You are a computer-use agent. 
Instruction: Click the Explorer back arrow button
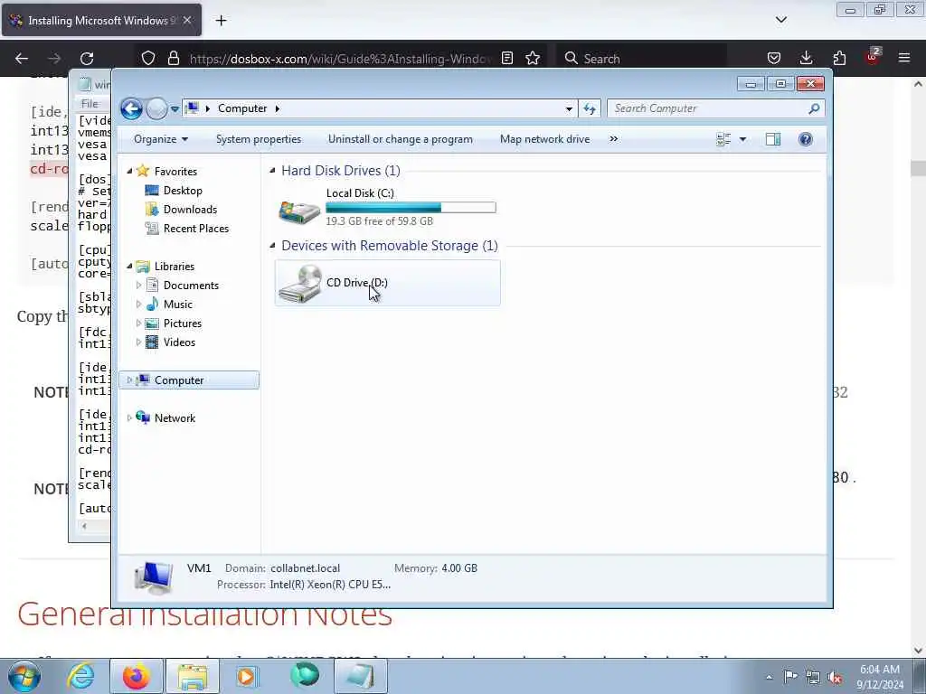[131, 108]
